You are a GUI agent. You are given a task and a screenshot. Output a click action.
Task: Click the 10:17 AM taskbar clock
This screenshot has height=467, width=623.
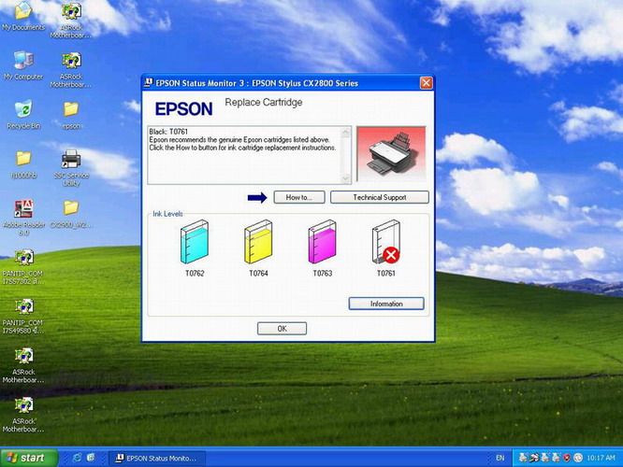click(x=601, y=458)
